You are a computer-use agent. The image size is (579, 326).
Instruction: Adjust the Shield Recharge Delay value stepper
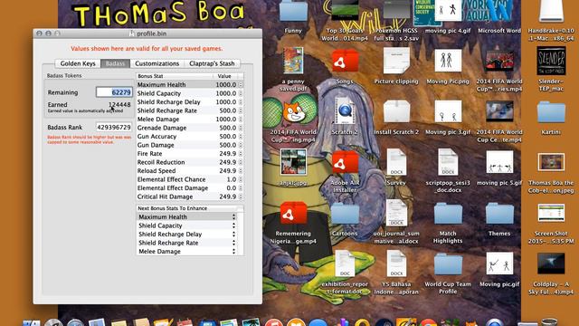241,102
